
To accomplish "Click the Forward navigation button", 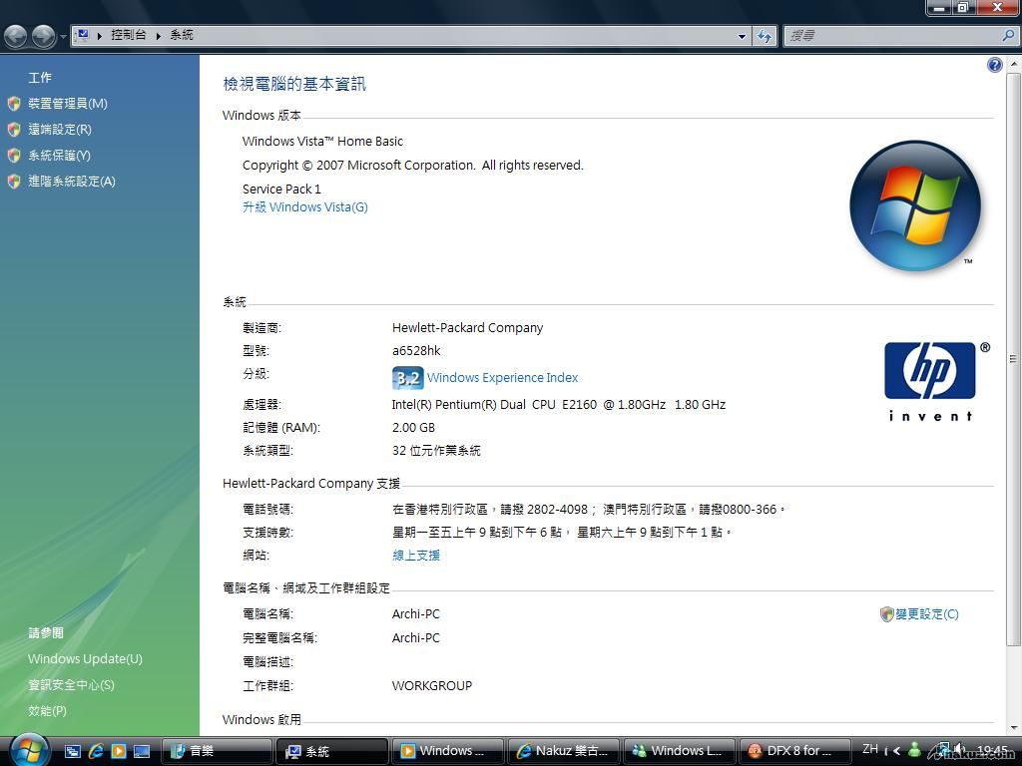I will coord(44,37).
